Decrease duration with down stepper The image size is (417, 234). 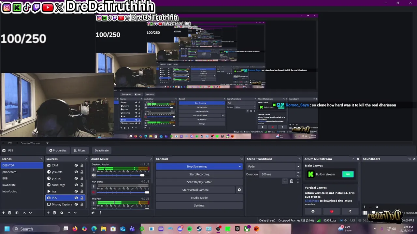click(x=298, y=176)
